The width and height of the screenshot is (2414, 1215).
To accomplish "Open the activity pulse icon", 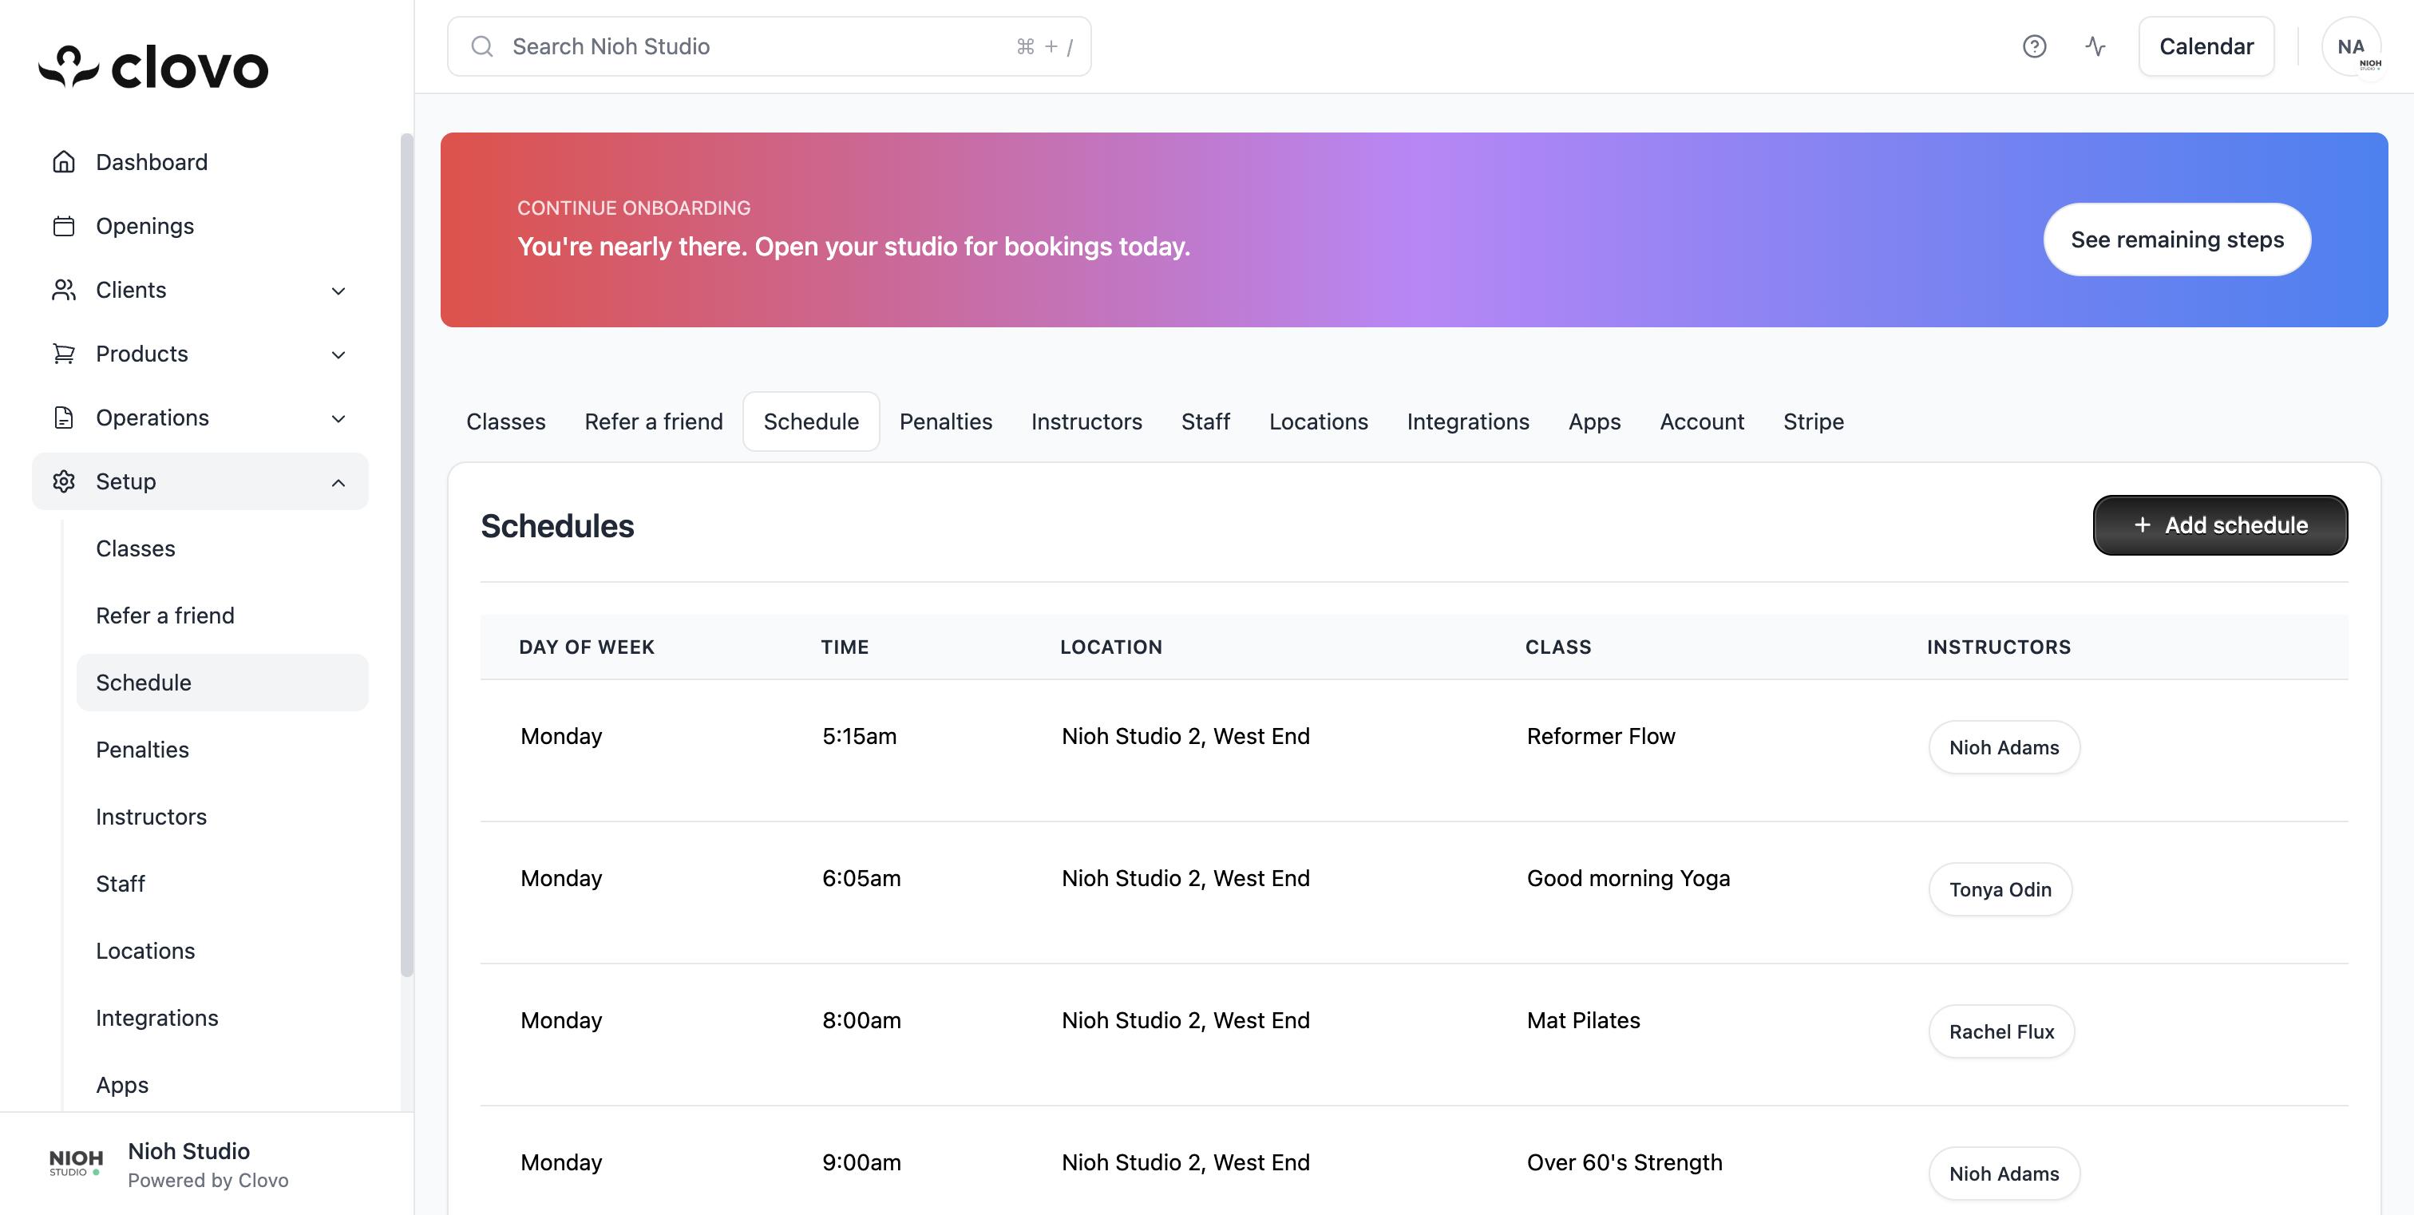I will click(x=2095, y=46).
